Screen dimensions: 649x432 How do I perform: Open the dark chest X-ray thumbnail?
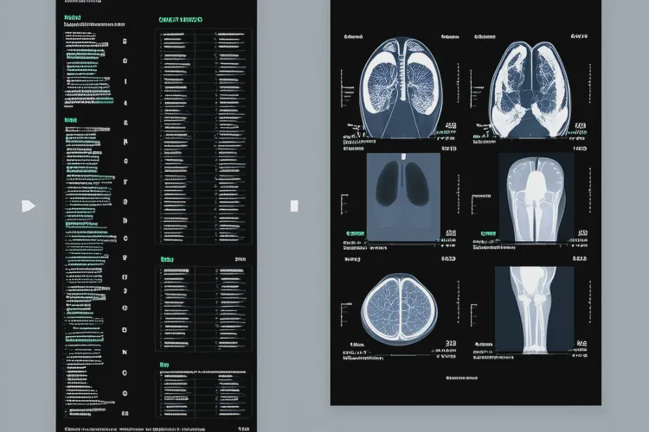coord(402,197)
